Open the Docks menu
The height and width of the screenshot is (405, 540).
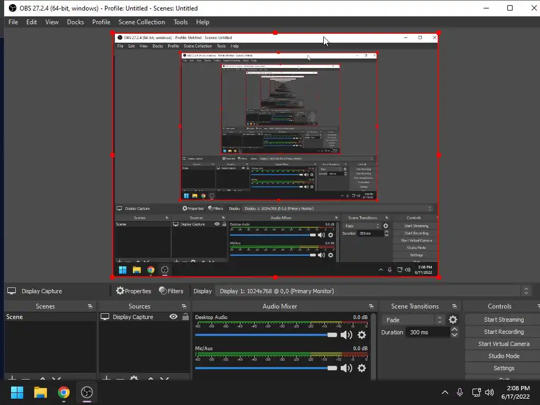click(x=75, y=22)
